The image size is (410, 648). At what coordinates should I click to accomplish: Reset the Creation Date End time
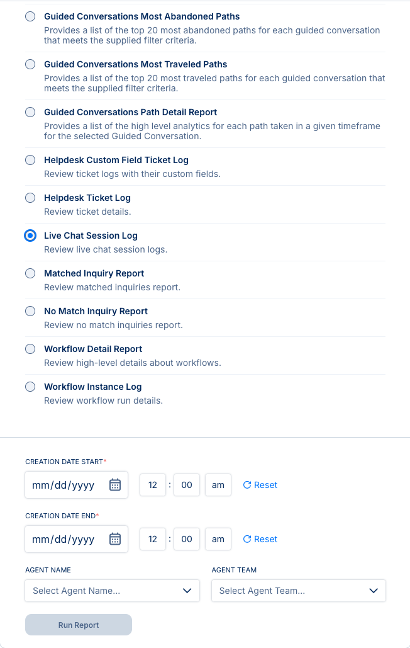tap(260, 539)
